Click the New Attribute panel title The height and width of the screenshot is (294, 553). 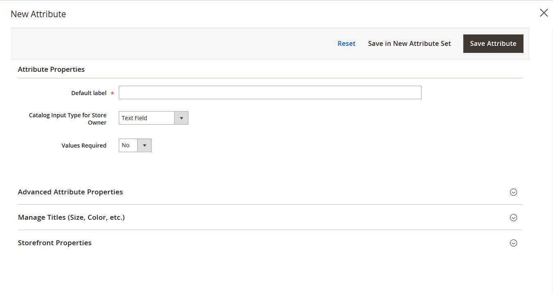click(38, 14)
